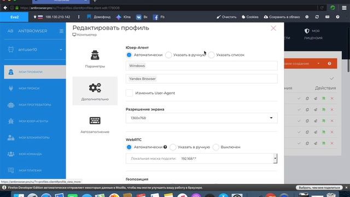Close the Редактировать профиль dialog

pos(273,28)
